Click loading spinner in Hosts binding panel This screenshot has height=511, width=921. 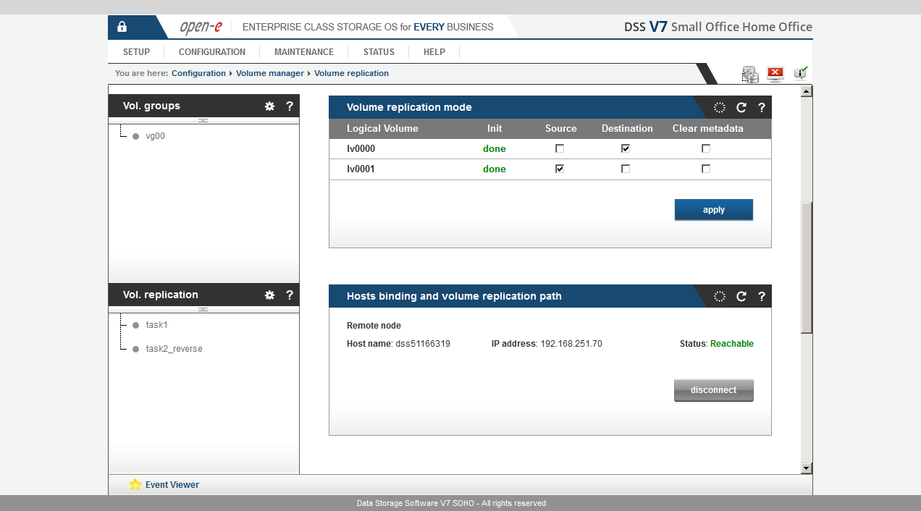pyautogui.click(x=720, y=296)
